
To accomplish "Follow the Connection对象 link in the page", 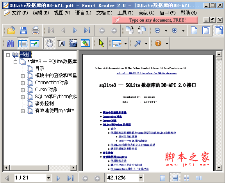I will pyautogui.click(x=112, y=116).
